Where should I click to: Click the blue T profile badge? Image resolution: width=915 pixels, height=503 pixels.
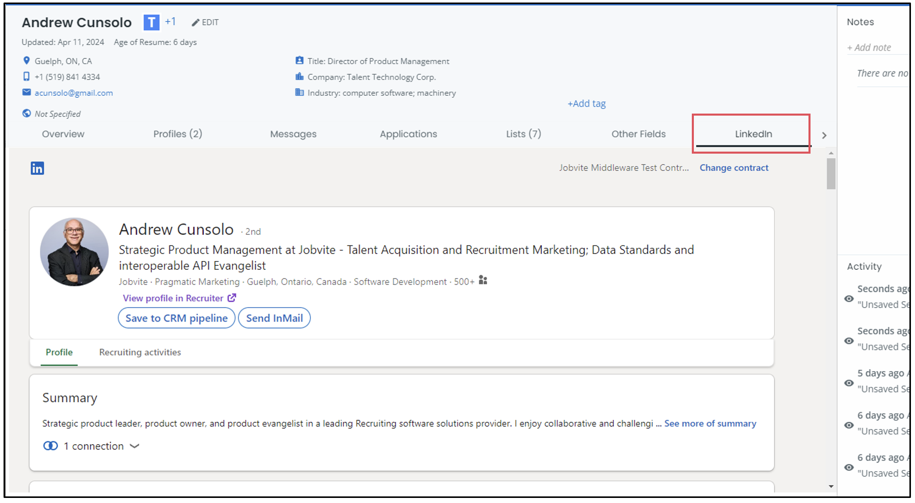pos(151,22)
